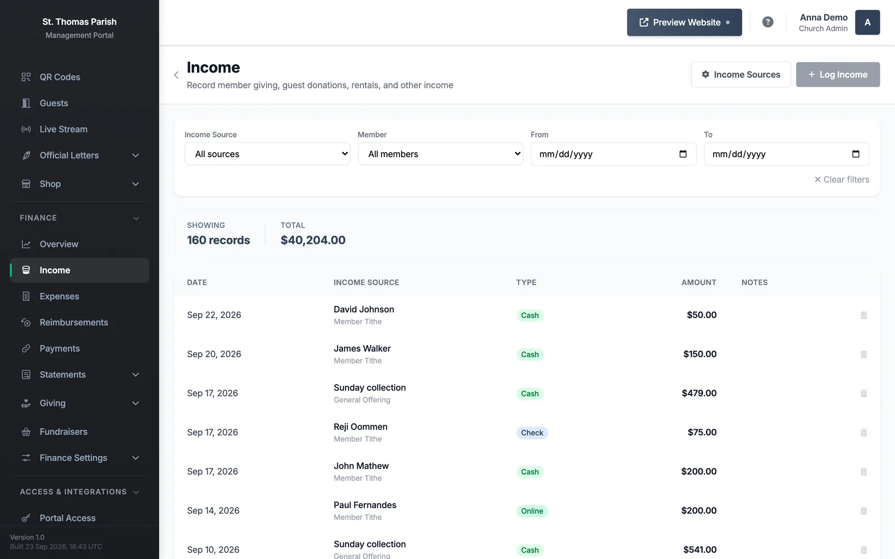Expand the Official Letters submenu
Image resolution: width=895 pixels, height=559 pixels.
(135, 155)
